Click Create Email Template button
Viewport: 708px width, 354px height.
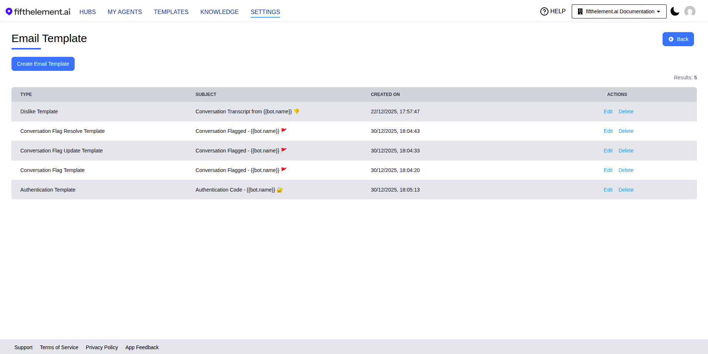click(43, 64)
